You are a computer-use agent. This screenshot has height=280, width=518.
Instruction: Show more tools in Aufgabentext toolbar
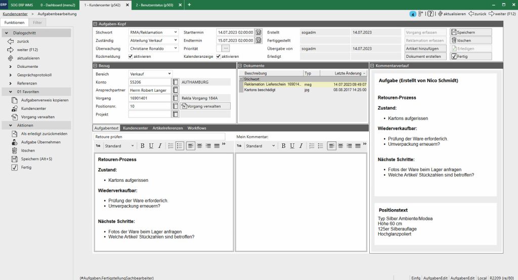coord(224,144)
